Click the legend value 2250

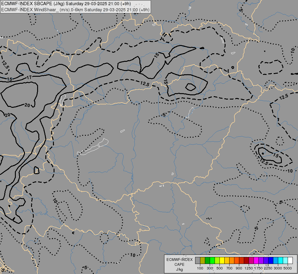[x=268, y=268]
